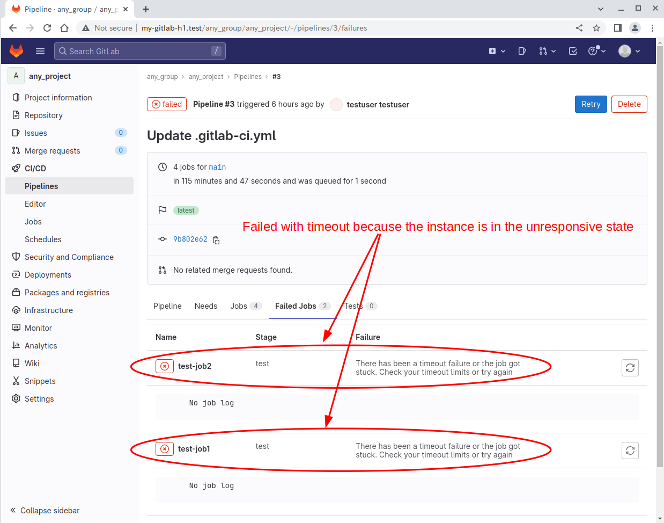Open the Help menu dropdown
Viewport: 664px width, 523px height.
(597, 51)
